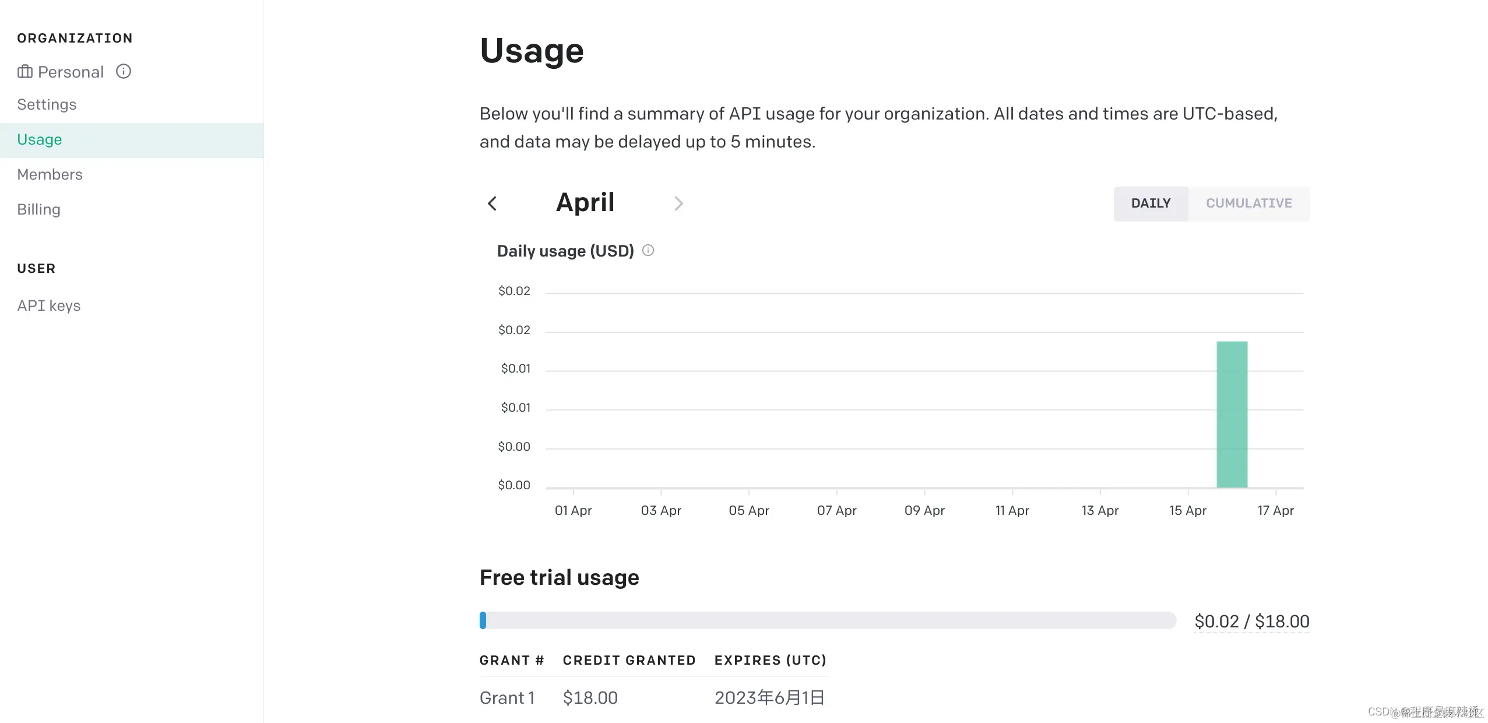Go to previous month with left chevron
1488x723 pixels.
click(493, 203)
